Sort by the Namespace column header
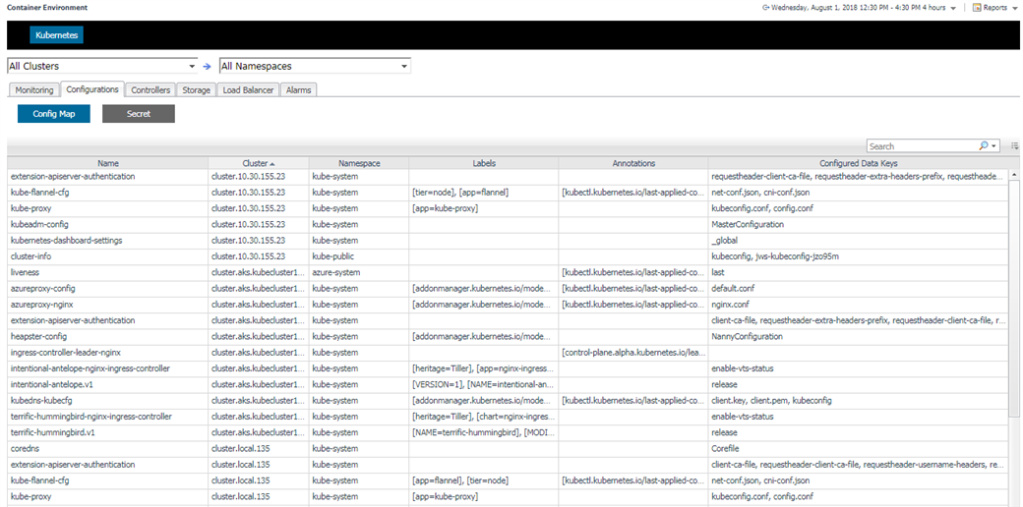Viewport: 1023px width, 507px height. [359, 163]
